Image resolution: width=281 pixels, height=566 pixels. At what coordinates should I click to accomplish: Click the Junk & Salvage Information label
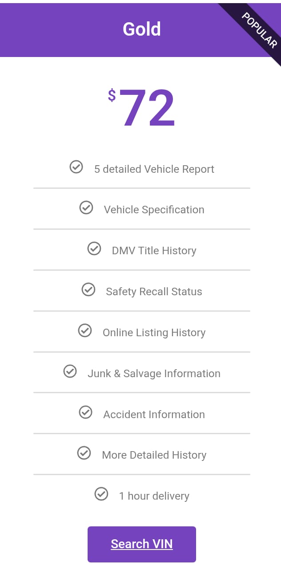point(154,374)
